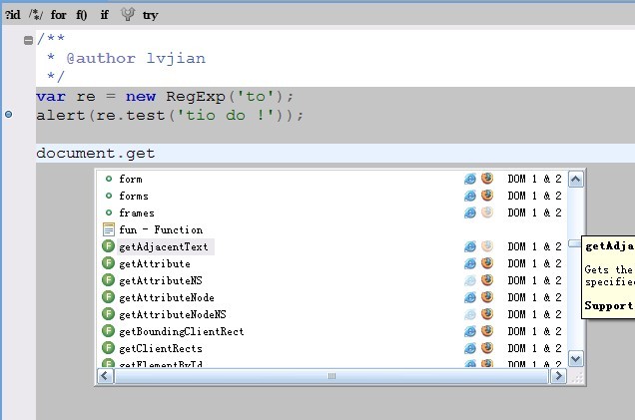
Task: Insert a for loop snippet from the toolbar
Action: [x=58, y=15]
